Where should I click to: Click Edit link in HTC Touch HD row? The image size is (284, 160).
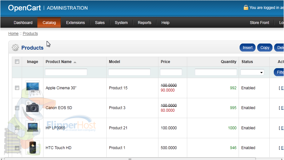pyautogui.click(x=282, y=148)
